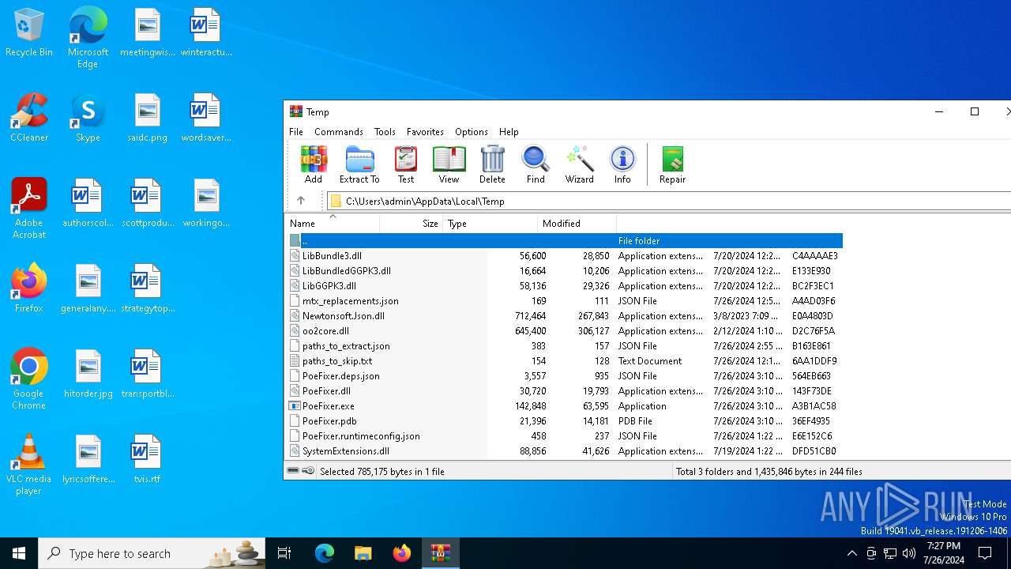Open the File menu

(x=296, y=132)
